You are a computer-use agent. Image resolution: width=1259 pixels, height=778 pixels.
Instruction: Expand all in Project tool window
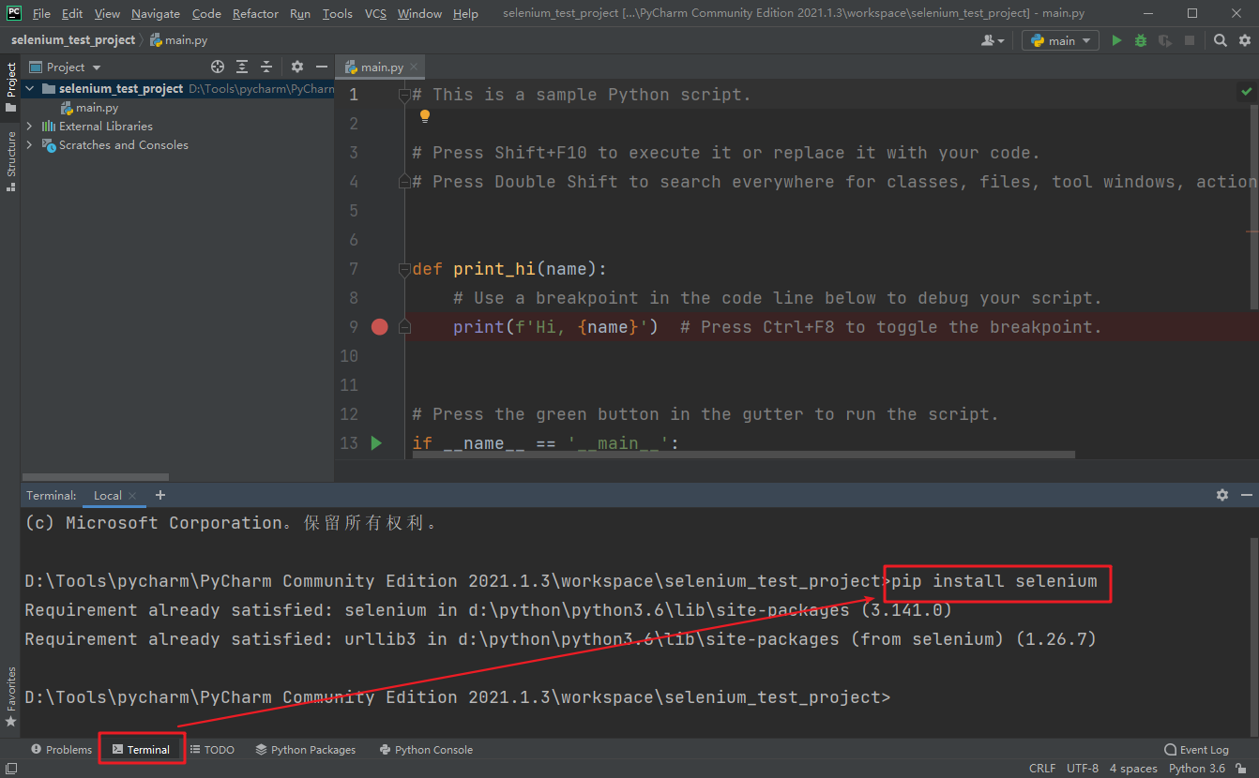[242, 67]
